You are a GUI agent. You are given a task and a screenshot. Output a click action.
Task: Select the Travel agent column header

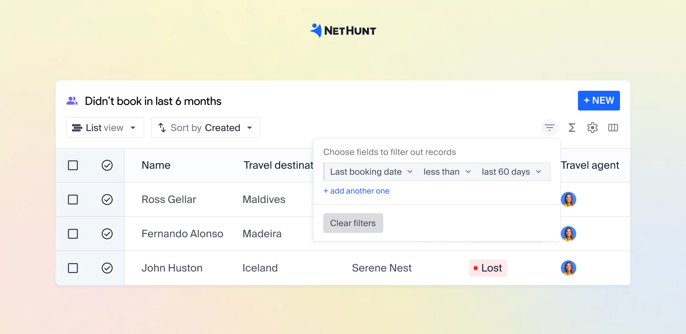pos(590,165)
